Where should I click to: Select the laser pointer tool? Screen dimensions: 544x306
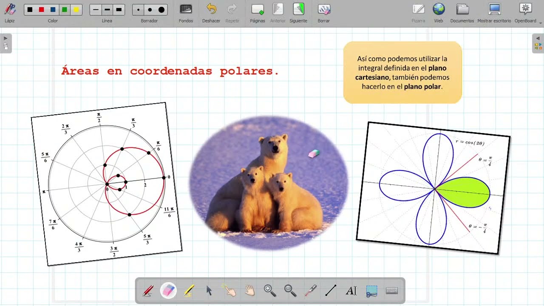[x=311, y=291]
